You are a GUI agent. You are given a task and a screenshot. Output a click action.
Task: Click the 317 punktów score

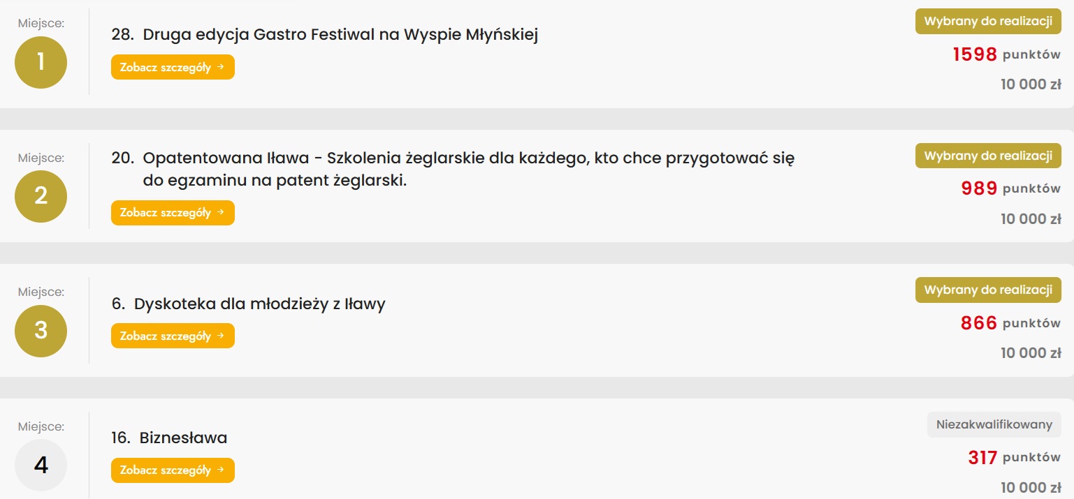click(1014, 458)
